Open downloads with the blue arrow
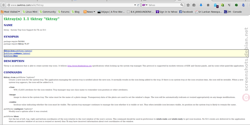Viewport: 250px width, 125px height. (x=201, y=5)
